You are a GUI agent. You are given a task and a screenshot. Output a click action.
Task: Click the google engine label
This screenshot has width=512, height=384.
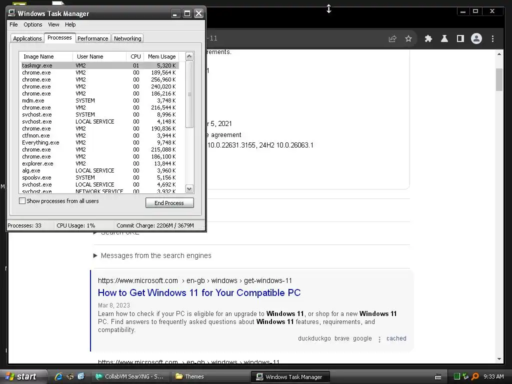pyautogui.click(x=362, y=338)
